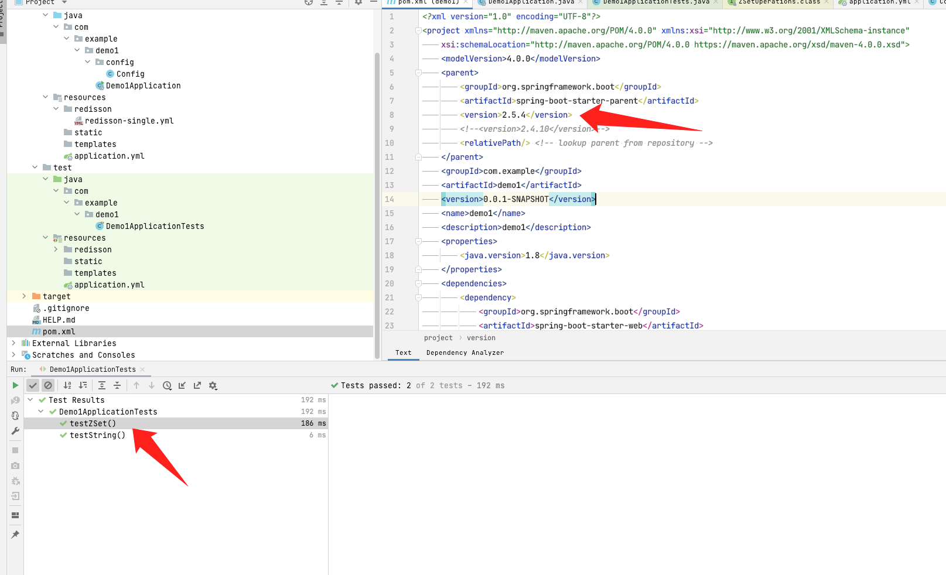The image size is (946, 575).
Task: Collapse the main resources folder
Action: pyautogui.click(x=46, y=97)
